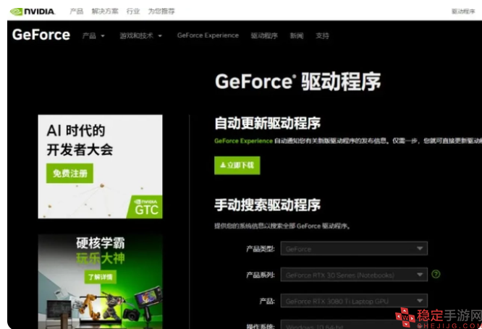482x329 pixels.
Task: Click the NVIDIA GTC badge in the ad
Action: (x=146, y=207)
